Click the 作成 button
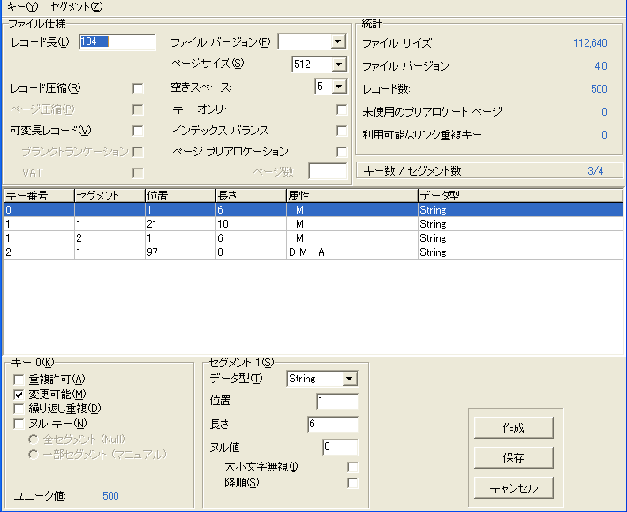 click(513, 428)
